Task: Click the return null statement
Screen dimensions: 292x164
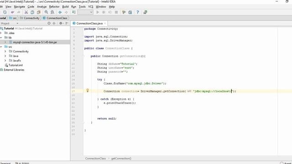Action: click(x=107, y=118)
